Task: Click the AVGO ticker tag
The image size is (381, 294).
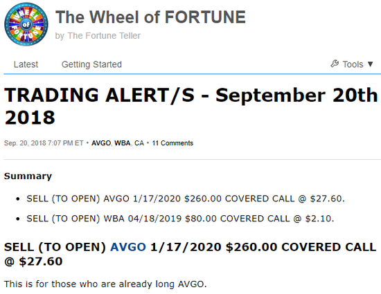Action: (x=101, y=143)
